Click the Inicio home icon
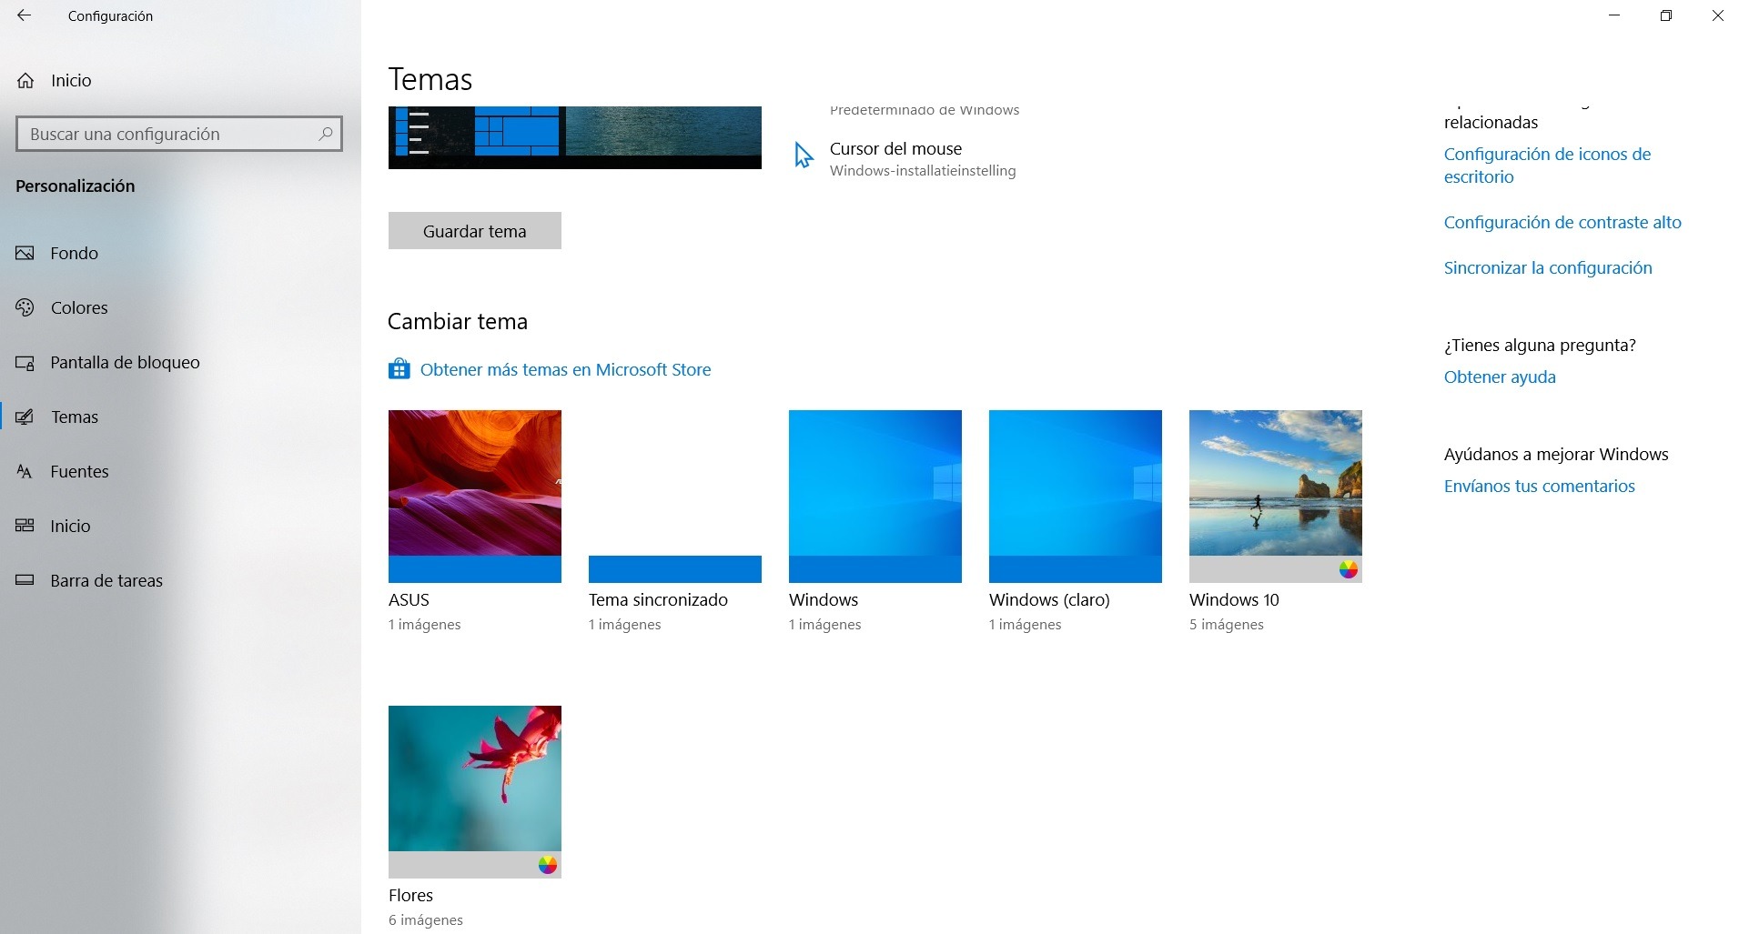Screen dimensions: 1739x934 coord(25,81)
